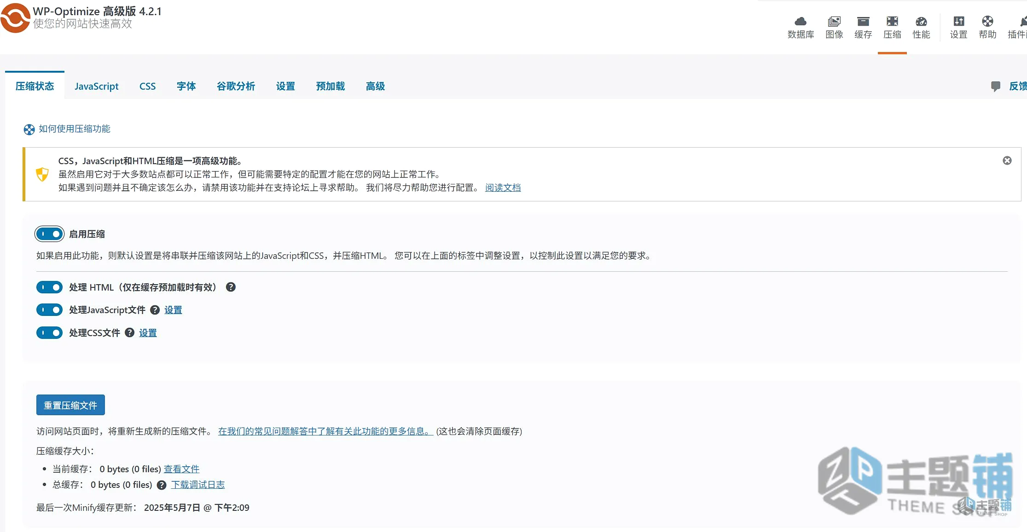Switch to the CSS tab
This screenshot has width=1027, height=532.
[147, 86]
